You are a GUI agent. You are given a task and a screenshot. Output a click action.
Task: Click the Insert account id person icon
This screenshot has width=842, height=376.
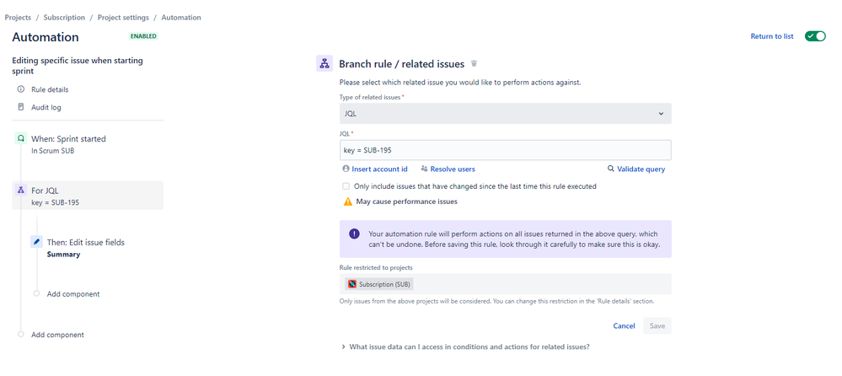[x=346, y=169]
